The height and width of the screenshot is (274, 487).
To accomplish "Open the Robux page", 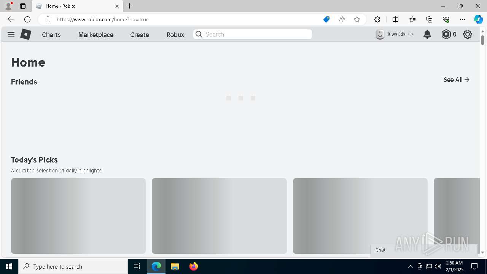I will tap(175, 35).
